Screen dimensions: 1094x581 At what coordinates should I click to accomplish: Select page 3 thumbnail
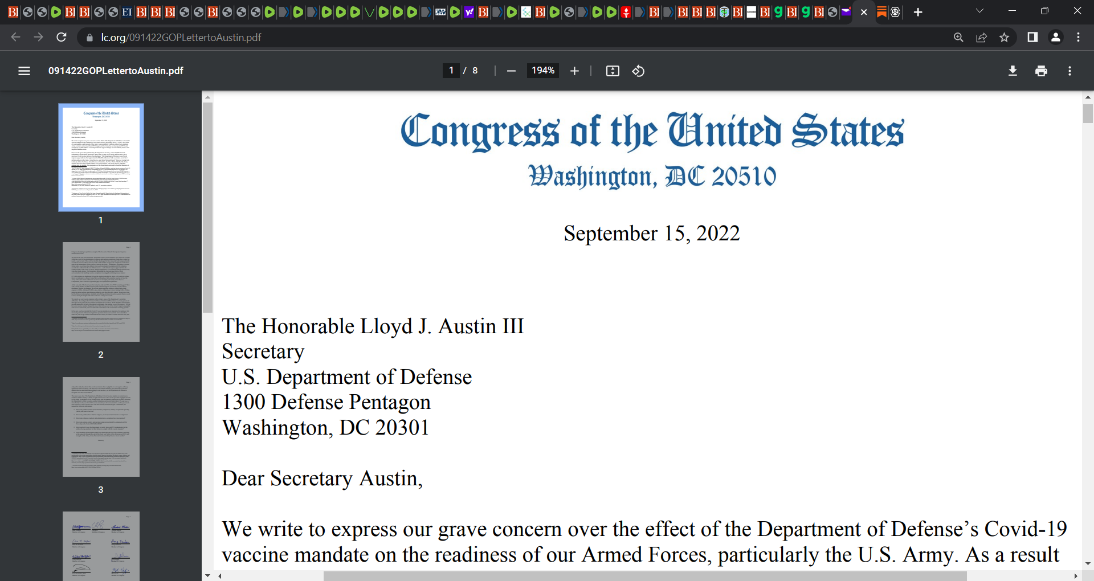pos(101,427)
